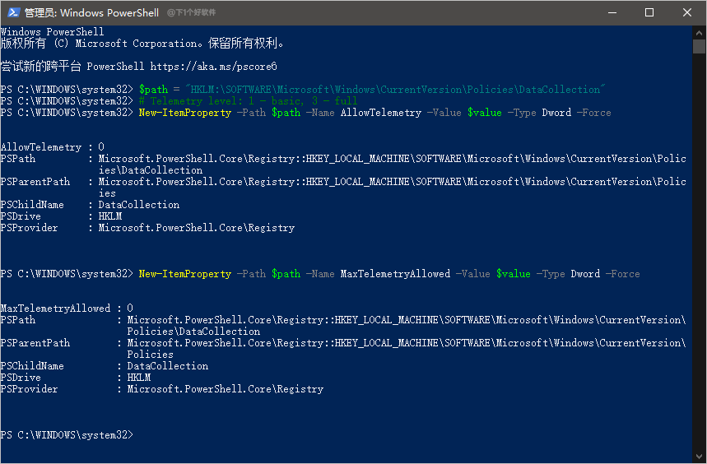Click the vertical scrollbar thumb

tap(700, 46)
